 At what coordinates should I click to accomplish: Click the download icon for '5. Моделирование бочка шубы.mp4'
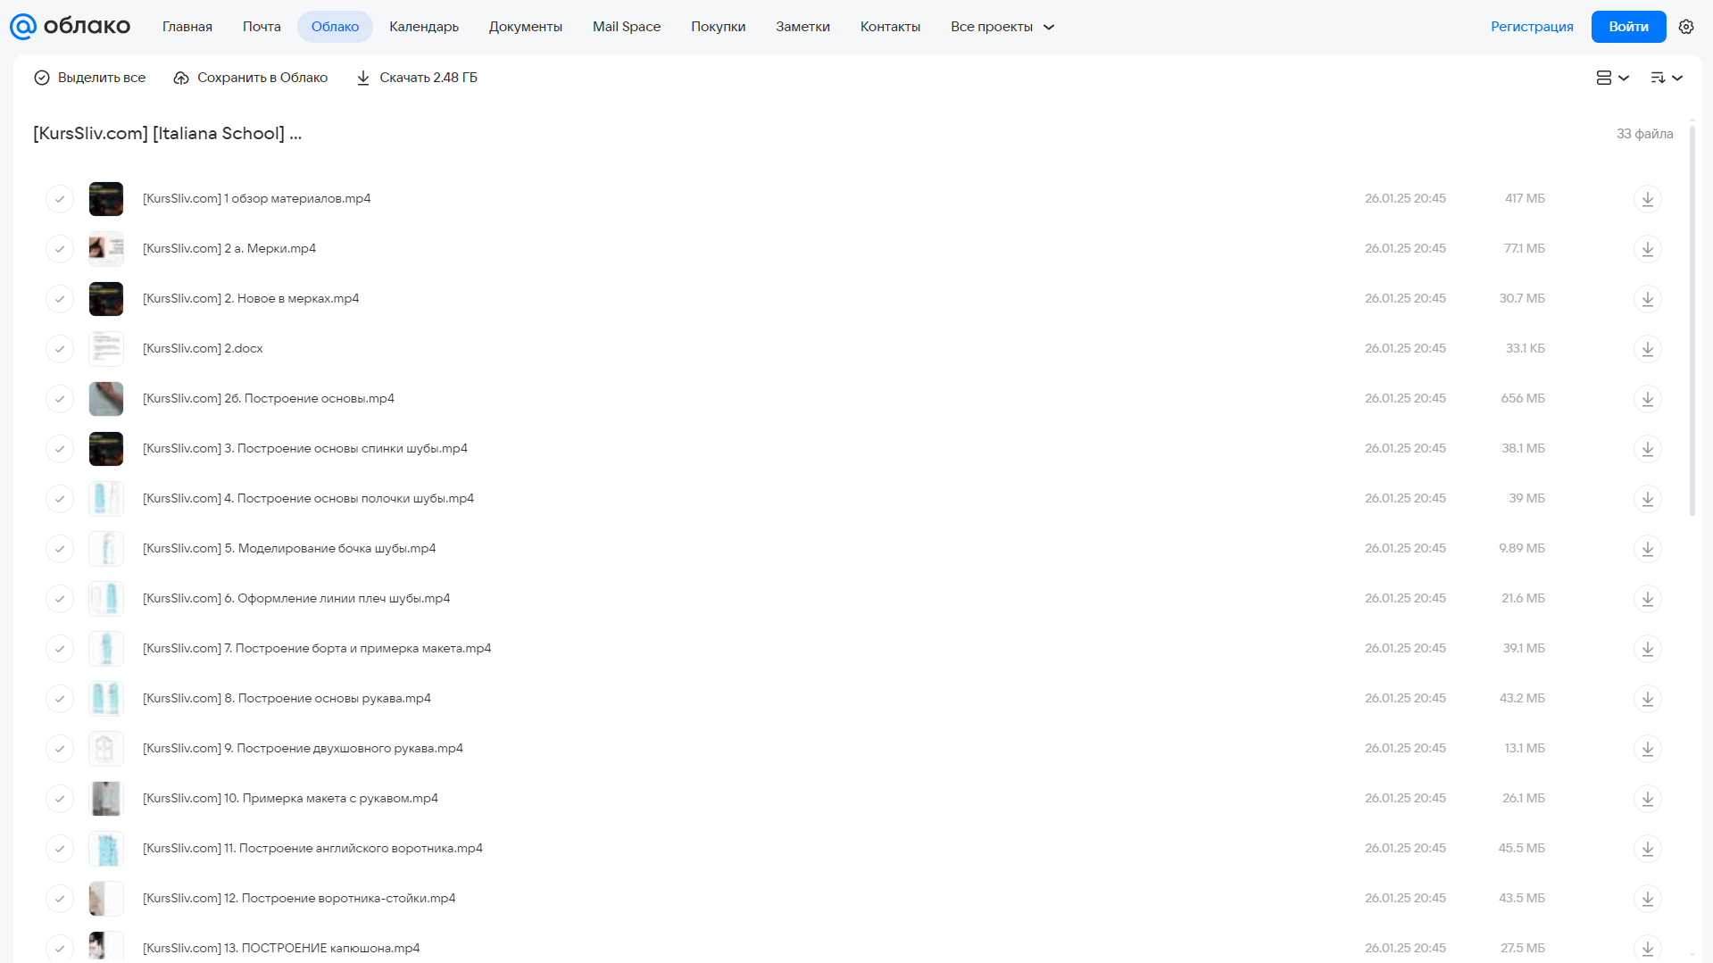pos(1647,549)
